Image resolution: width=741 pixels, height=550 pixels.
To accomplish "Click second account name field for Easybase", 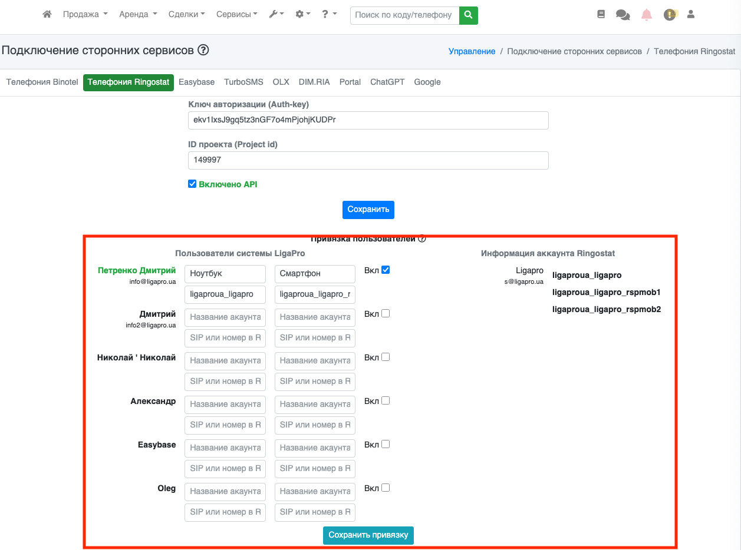I will (x=315, y=448).
